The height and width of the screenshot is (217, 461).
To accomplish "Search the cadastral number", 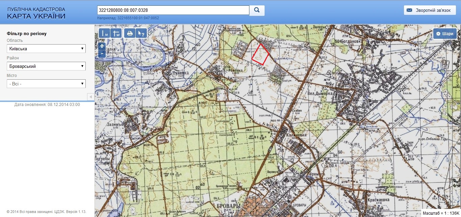I will [257, 10].
